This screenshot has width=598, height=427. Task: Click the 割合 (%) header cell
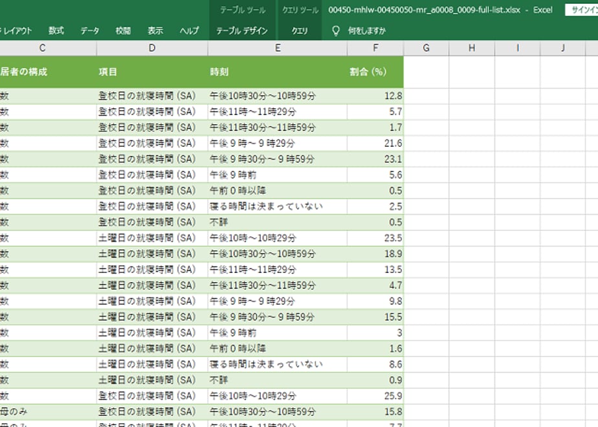tap(375, 72)
